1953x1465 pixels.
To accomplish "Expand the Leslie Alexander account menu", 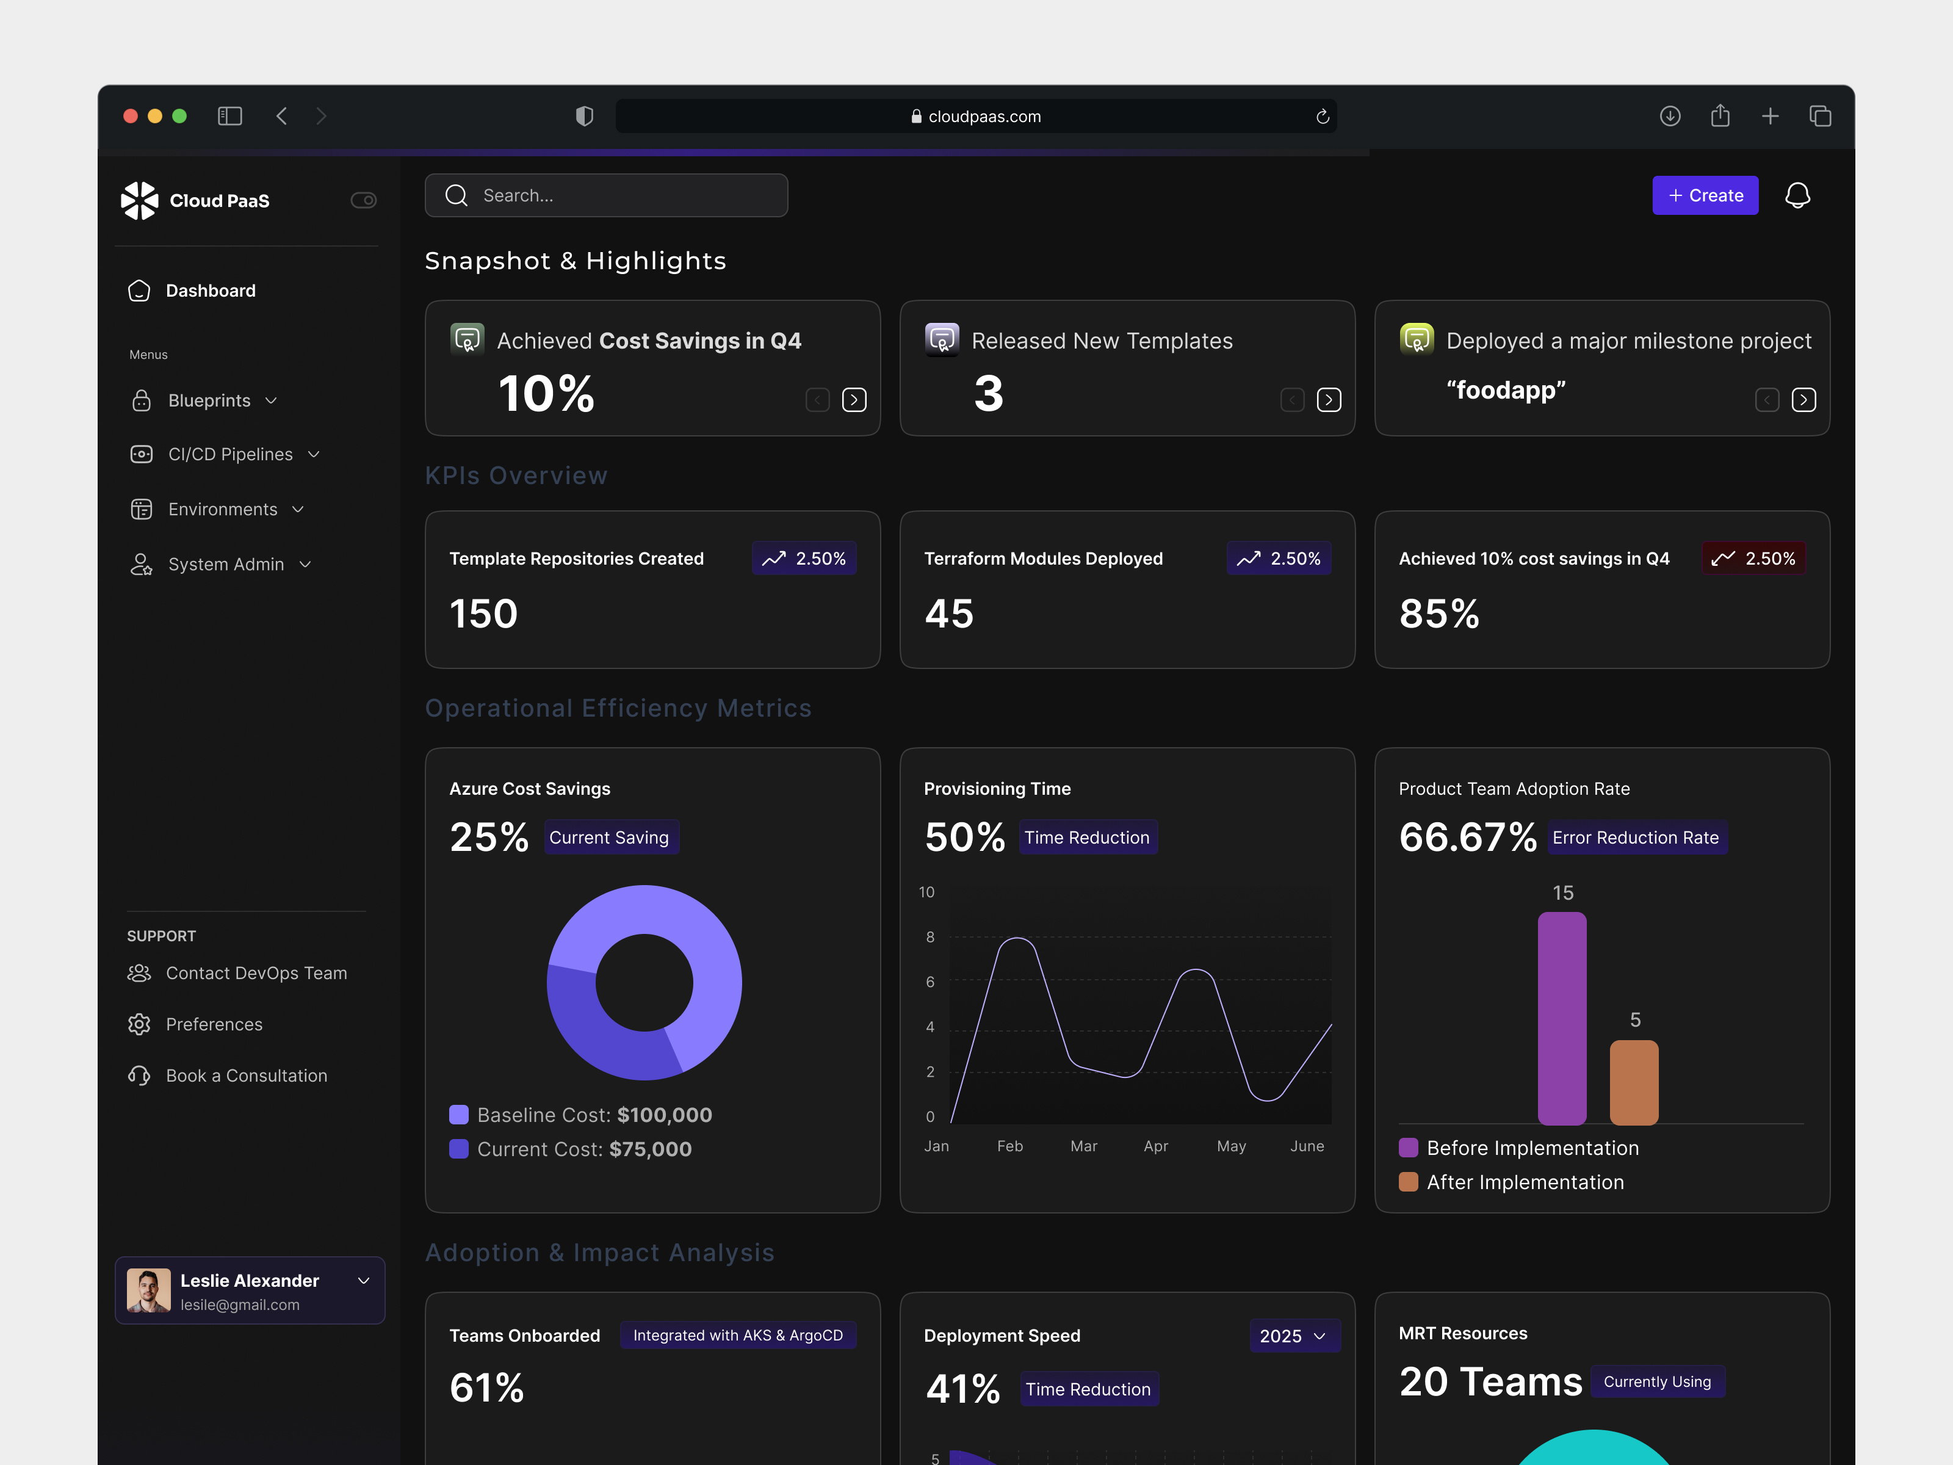I will [363, 1281].
